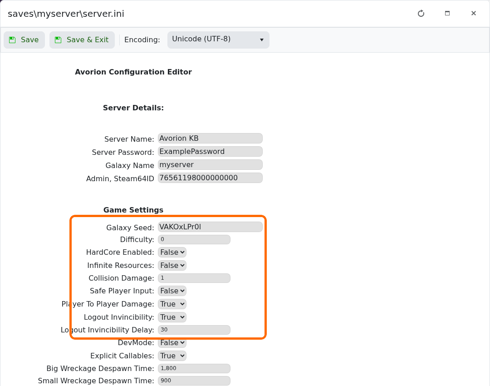Edit the Difficulty value field

point(194,240)
